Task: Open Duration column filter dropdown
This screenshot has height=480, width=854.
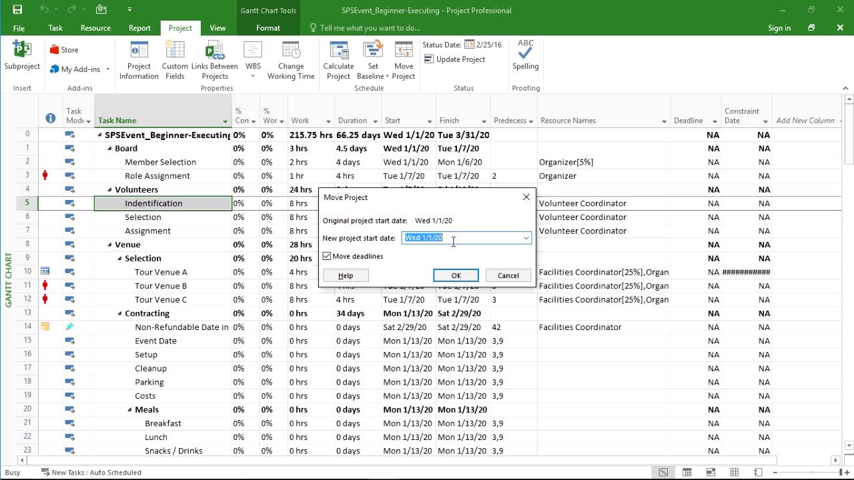Action: (x=376, y=121)
